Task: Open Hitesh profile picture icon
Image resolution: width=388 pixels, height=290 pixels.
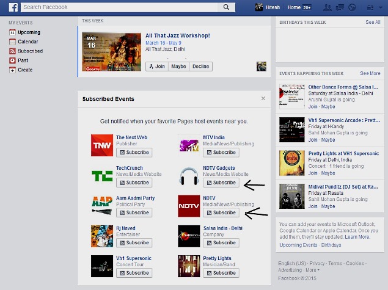Action: pyautogui.click(x=259, y=7)
